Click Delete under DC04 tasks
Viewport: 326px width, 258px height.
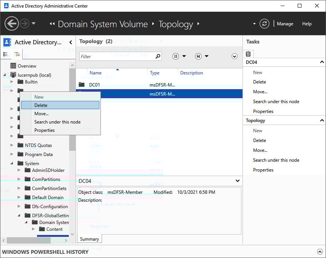coord(260,82)
